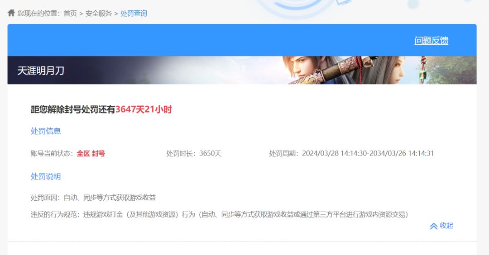The width and height of the screenshot is (489, 255).
Task: Click the 处罚说明 section heading
Action: coord(46,176)
